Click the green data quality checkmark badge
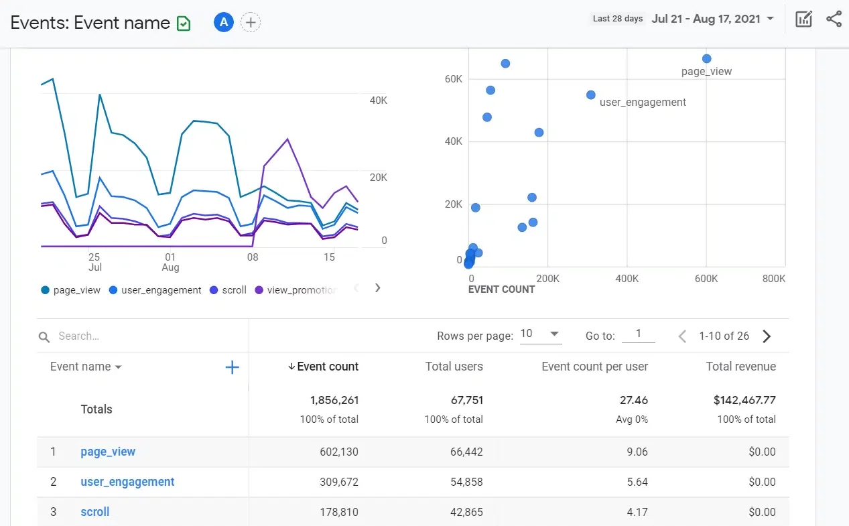This screenshot has height=526, width=849. pyautogui.click(x=183, y=22)
